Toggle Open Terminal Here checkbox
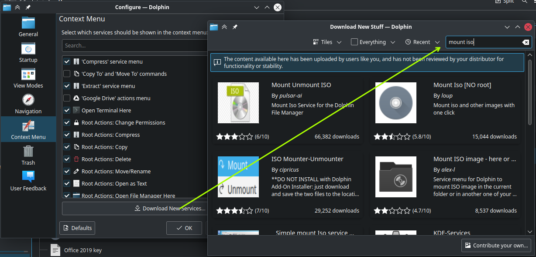536x257 pixels. tap(67, 111)
